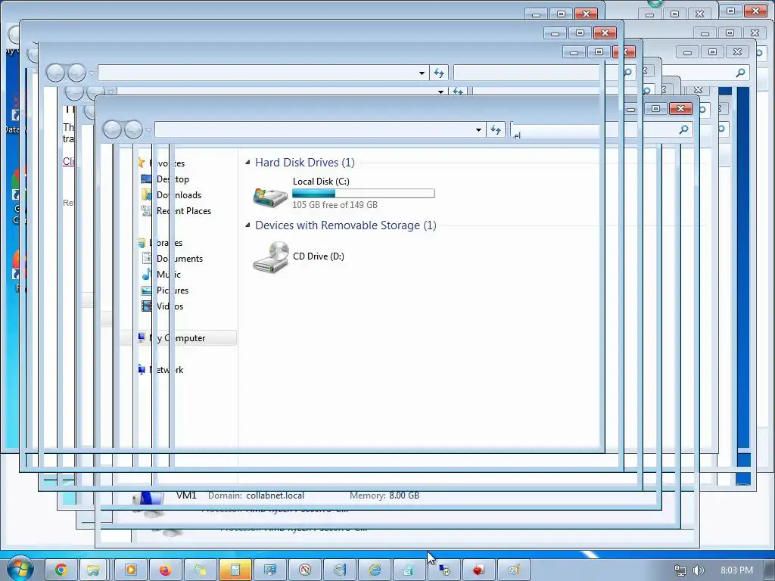Open the address bar dropdown in front window
Image resolution: width=775 pixels, height=581 pixels.
(x=478, y=130)
